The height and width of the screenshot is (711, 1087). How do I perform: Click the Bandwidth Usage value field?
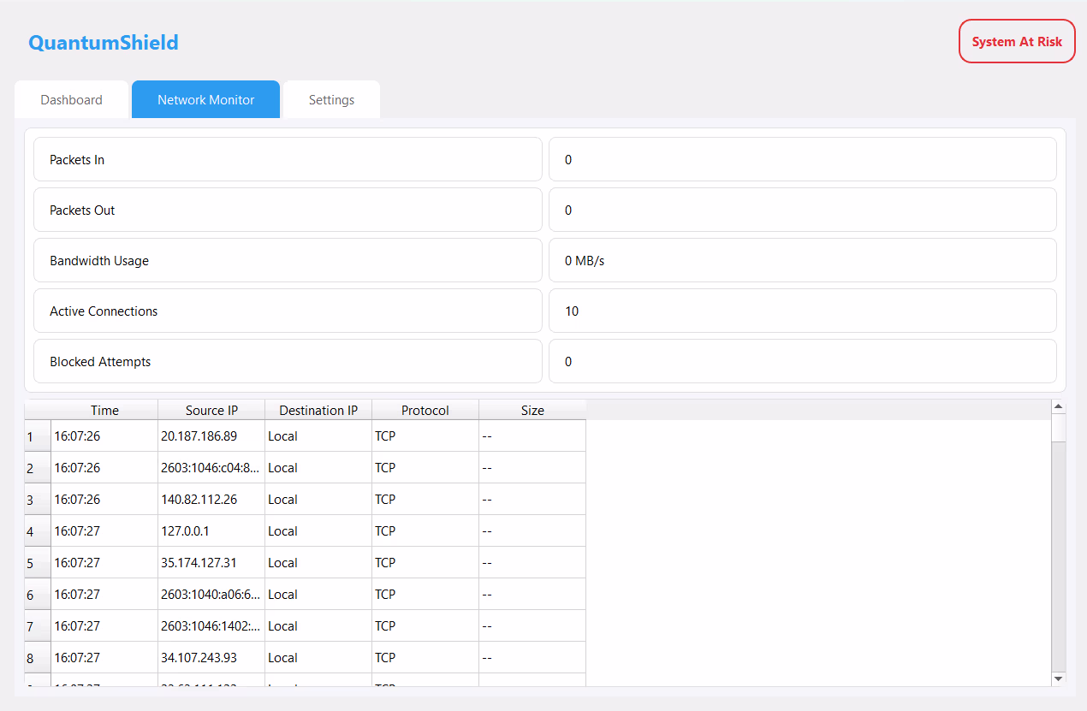(x=802, y=260)
